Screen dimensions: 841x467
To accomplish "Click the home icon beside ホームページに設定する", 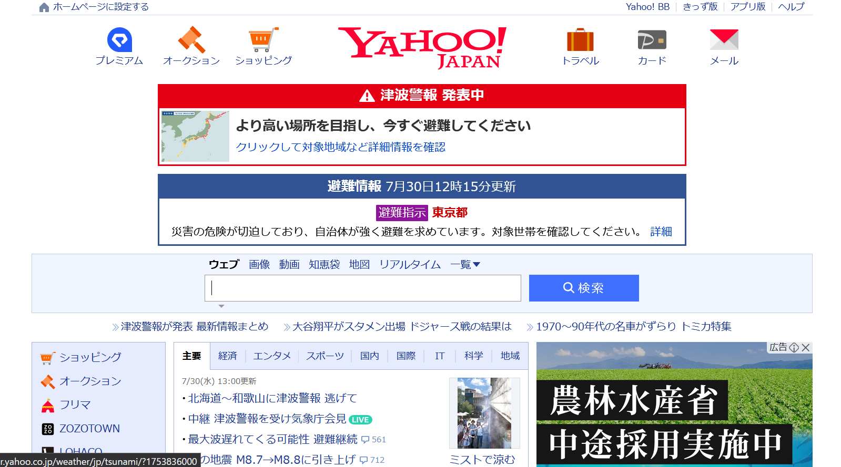I will tap(44, 7).
